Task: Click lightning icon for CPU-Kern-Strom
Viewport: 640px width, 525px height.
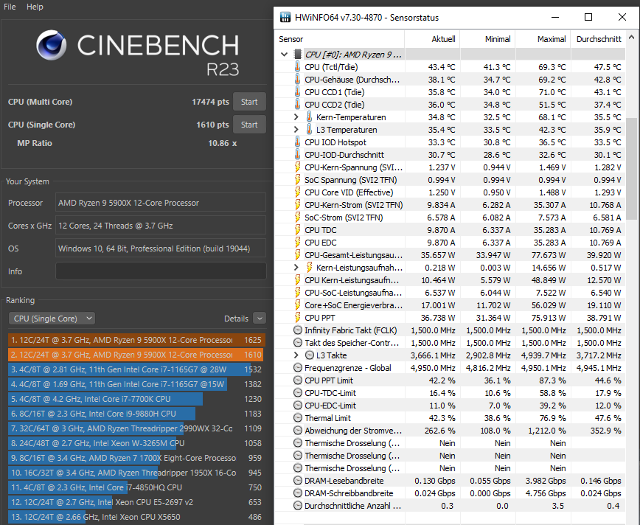Action: (298, 205)
